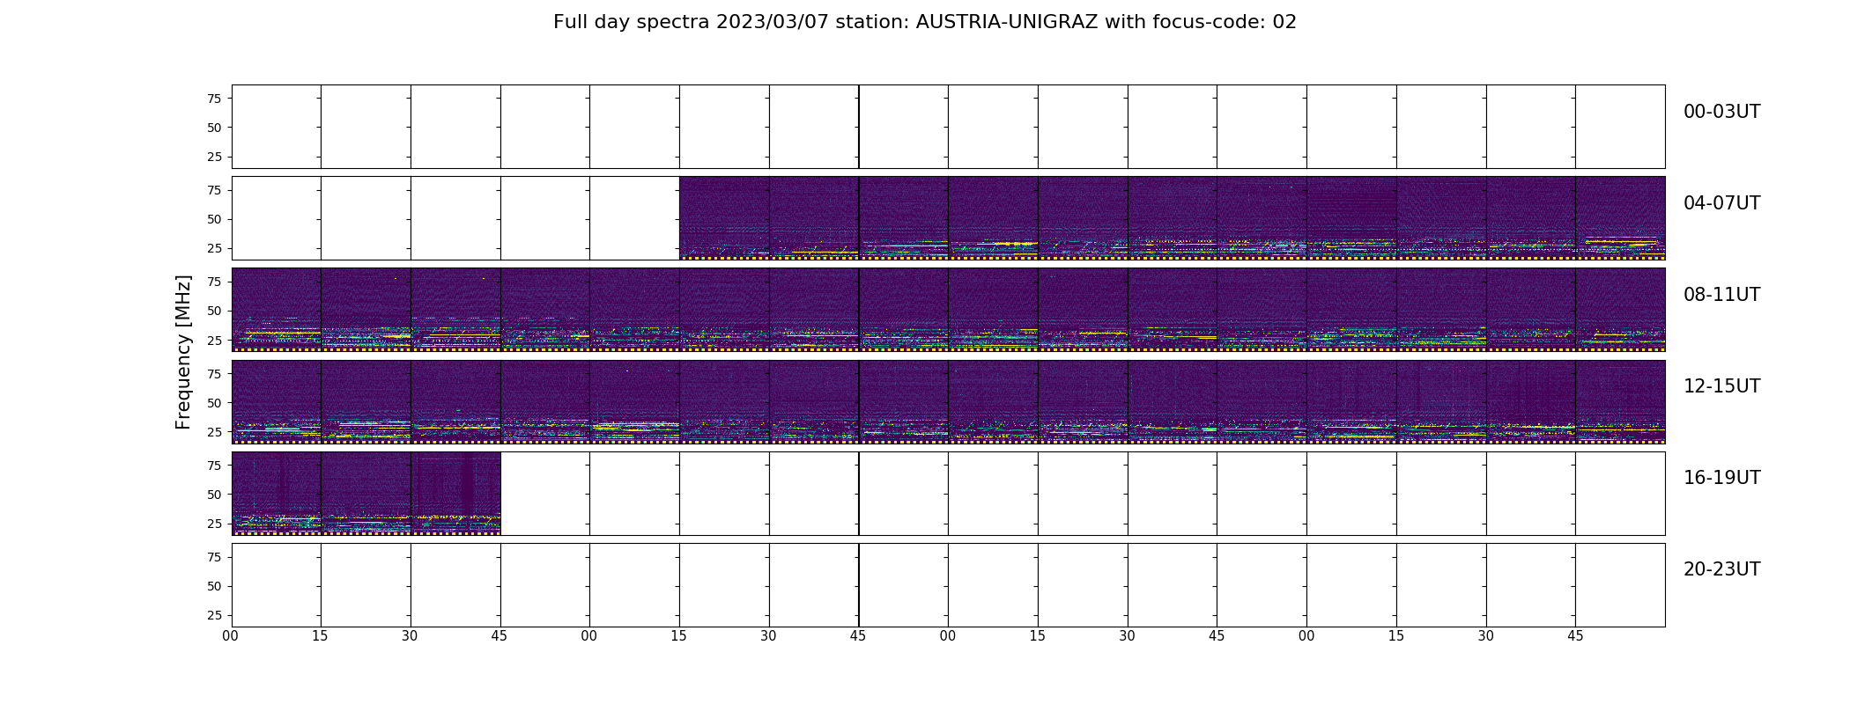1850x704 pixels.
Task: Select the "08-11UT" row label
Action: pyautogui.click(x=1721, y=295)
